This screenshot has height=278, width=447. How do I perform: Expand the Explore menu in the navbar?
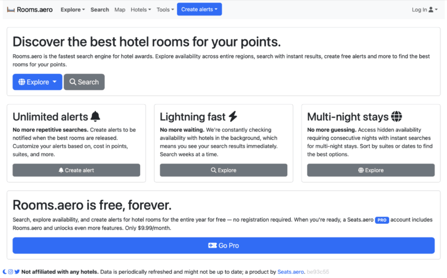[73, 10]
